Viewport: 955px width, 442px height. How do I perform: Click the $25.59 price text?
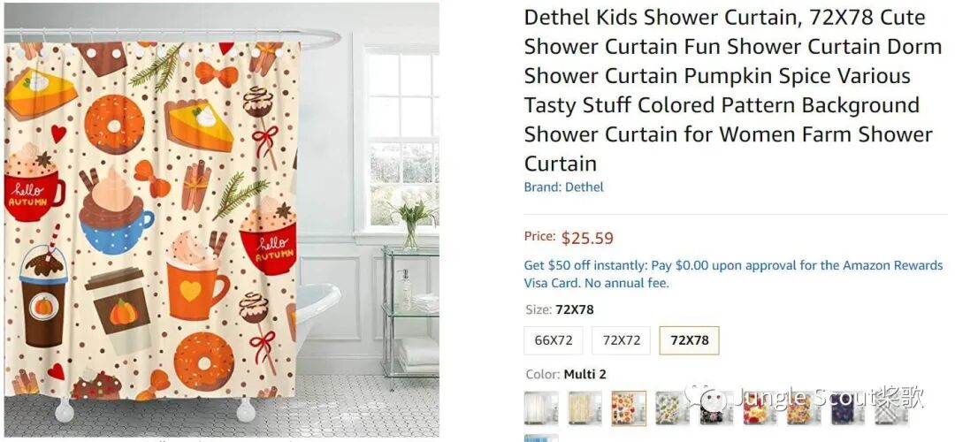coord(587,238)
